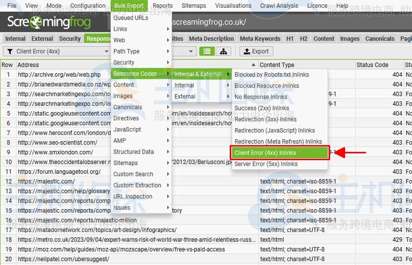
Task: Expand the External submenu
Action: 185,97
